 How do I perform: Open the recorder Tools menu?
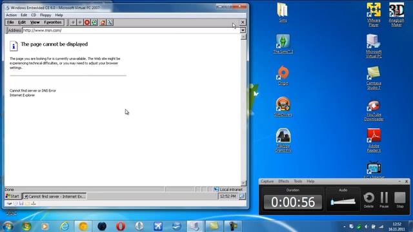click(298, 181)
